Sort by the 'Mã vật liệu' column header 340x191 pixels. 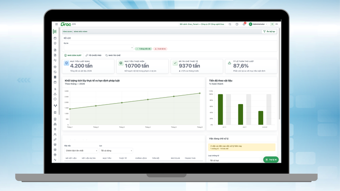pyautogui.click(x=71, y=158)
